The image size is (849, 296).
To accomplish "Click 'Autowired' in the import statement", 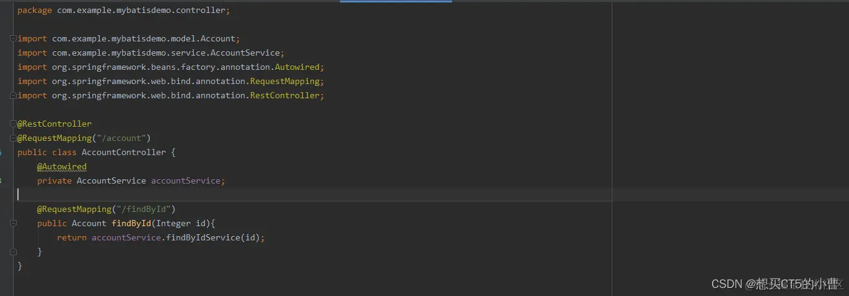I will 297,67.
